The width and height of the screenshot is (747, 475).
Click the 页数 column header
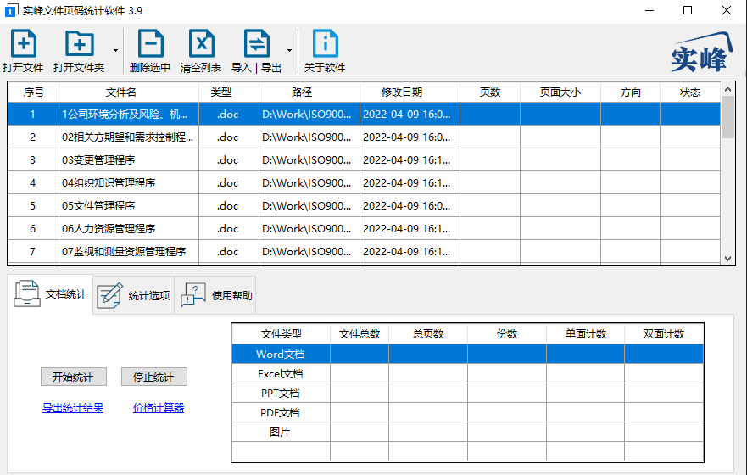pyautogui.click(x=490, y=92)
